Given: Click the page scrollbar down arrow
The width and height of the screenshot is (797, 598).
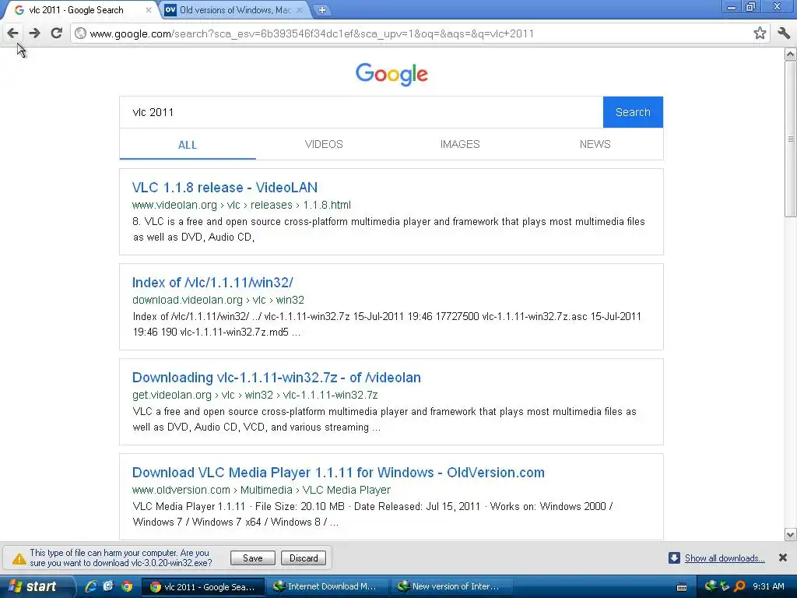Looking at the screenshot, I should [x=791, y=534].
